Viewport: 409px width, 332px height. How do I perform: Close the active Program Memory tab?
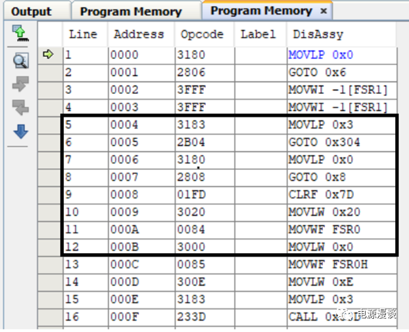point(324,11)
